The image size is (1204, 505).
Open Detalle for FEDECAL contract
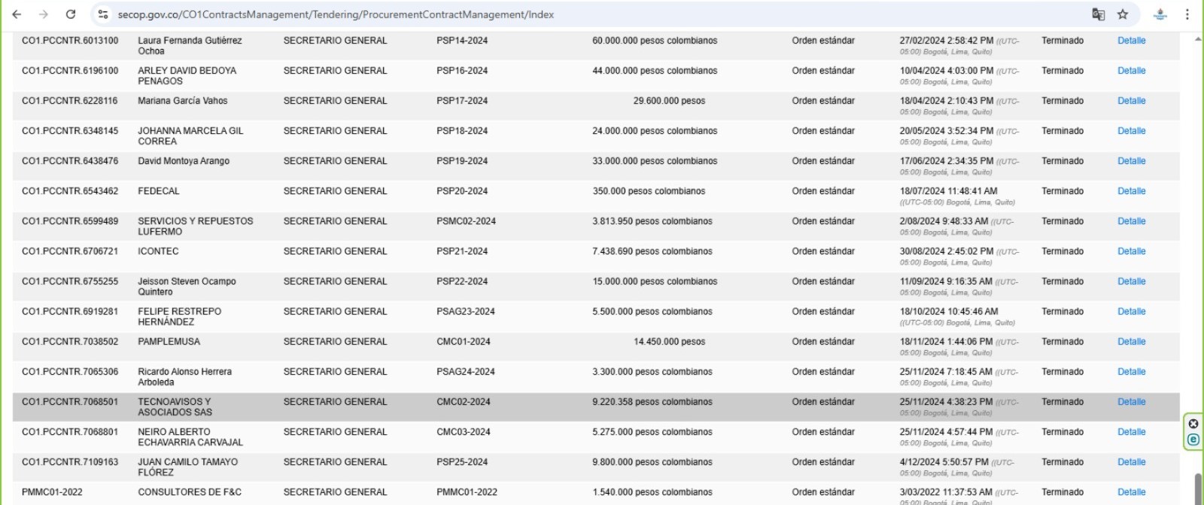point(1131,191)
